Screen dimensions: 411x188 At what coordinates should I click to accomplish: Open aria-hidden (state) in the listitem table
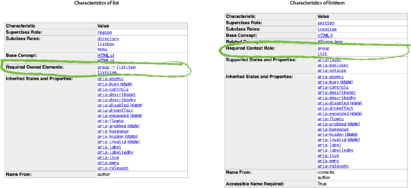tap(338, 134)
